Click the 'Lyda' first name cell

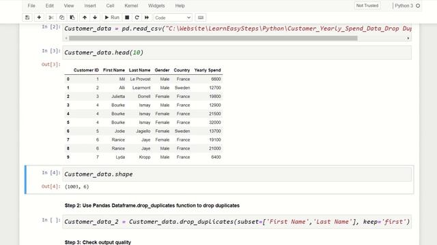click(120, 157)
